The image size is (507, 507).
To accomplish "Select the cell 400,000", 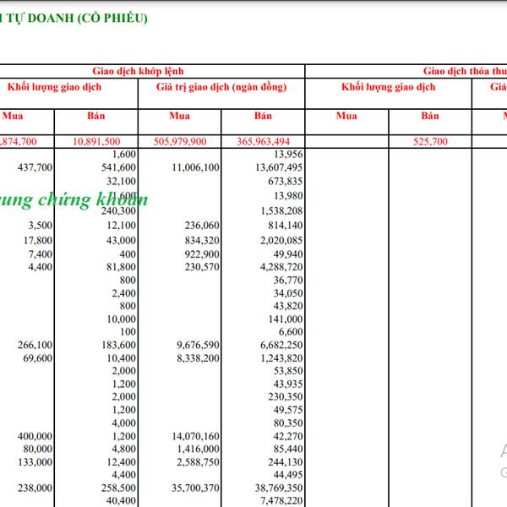I will point(35,437).
